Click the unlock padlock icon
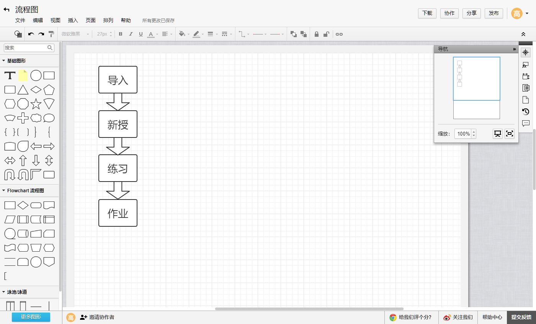The width and height of the screenshot is (536, 324). tap(326, 34)
